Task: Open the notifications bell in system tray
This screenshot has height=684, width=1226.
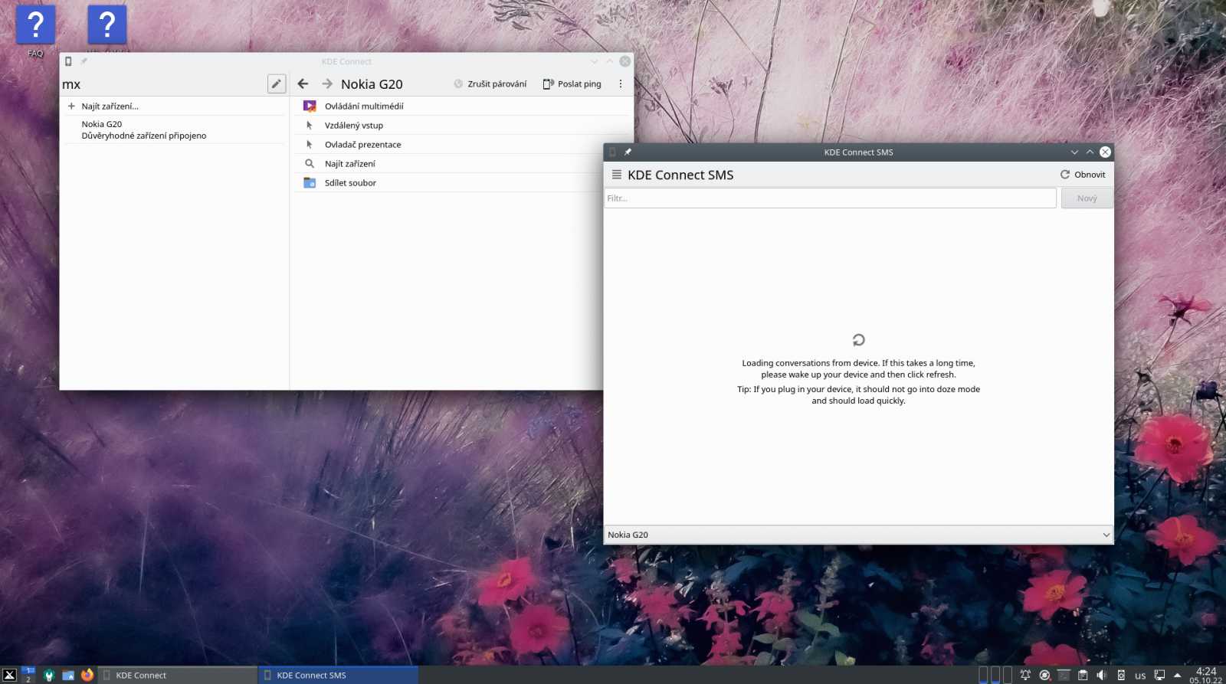Action: coord(1025,675)
